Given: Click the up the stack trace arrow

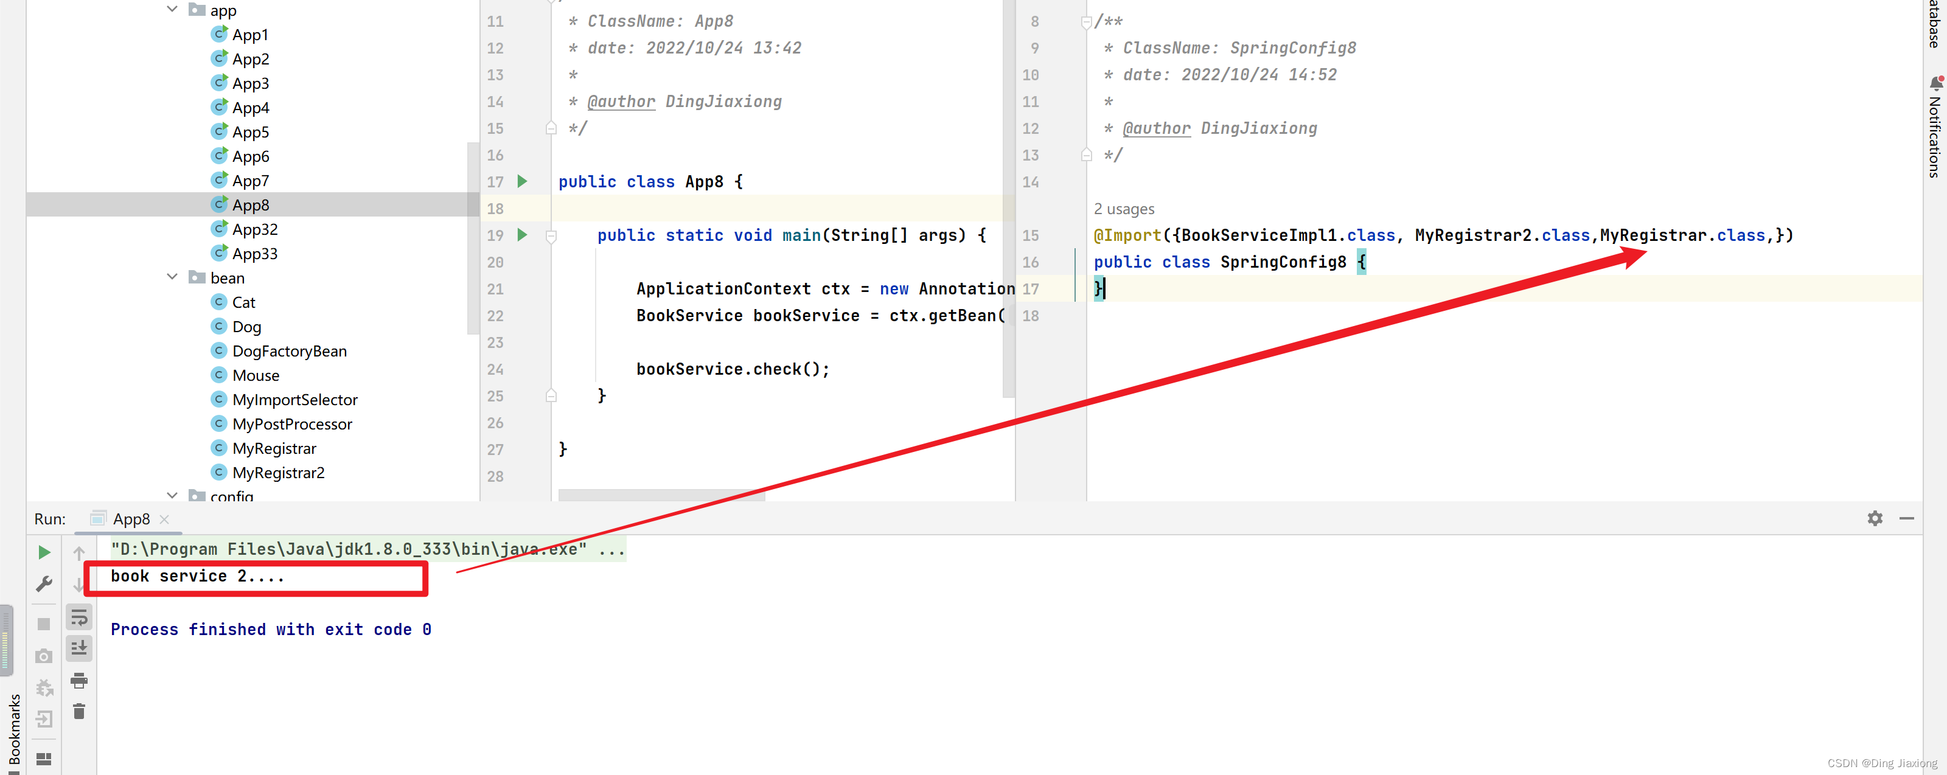Looking at the screenshot, I should pyautogui.click(x=78, y=553).
